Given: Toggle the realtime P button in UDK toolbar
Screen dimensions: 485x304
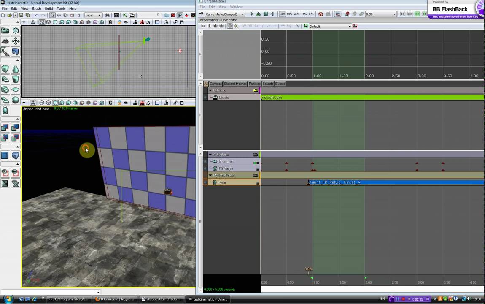Looking at the screenshot, I should tap(180, 15).
